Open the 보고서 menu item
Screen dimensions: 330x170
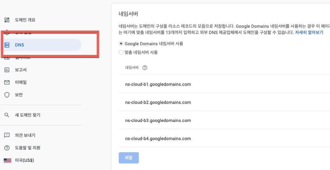[x=21, y=70]
